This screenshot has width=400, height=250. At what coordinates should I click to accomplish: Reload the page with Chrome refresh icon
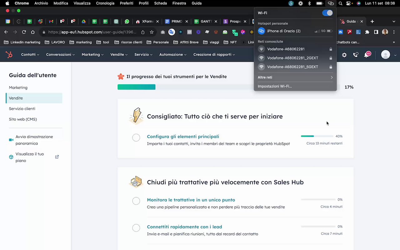[24, 32]
